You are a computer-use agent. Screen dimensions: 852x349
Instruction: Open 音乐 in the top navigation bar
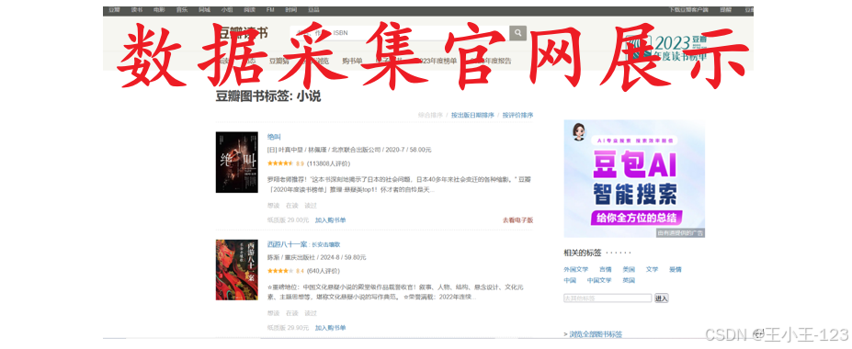click(181, 10)
